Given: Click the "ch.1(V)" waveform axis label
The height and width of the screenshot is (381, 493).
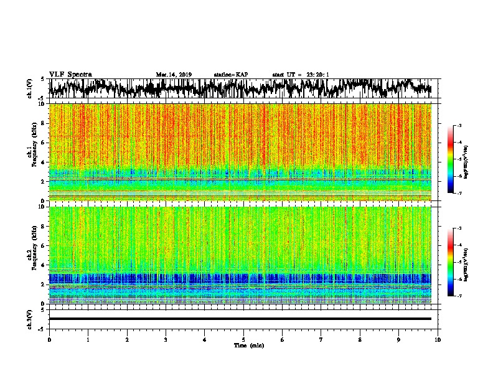Looking at the screenshot, I should tap(29, 88).
